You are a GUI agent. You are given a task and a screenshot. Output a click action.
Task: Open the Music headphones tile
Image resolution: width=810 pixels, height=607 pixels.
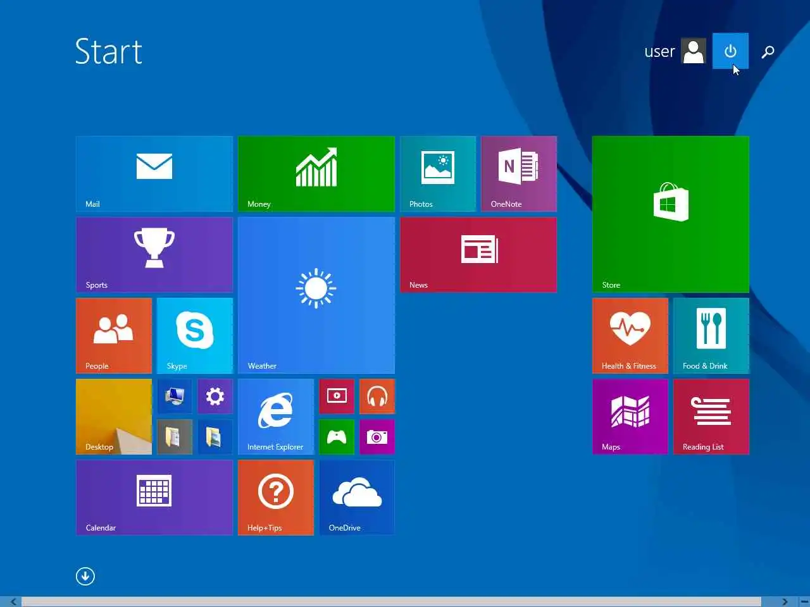377,396
